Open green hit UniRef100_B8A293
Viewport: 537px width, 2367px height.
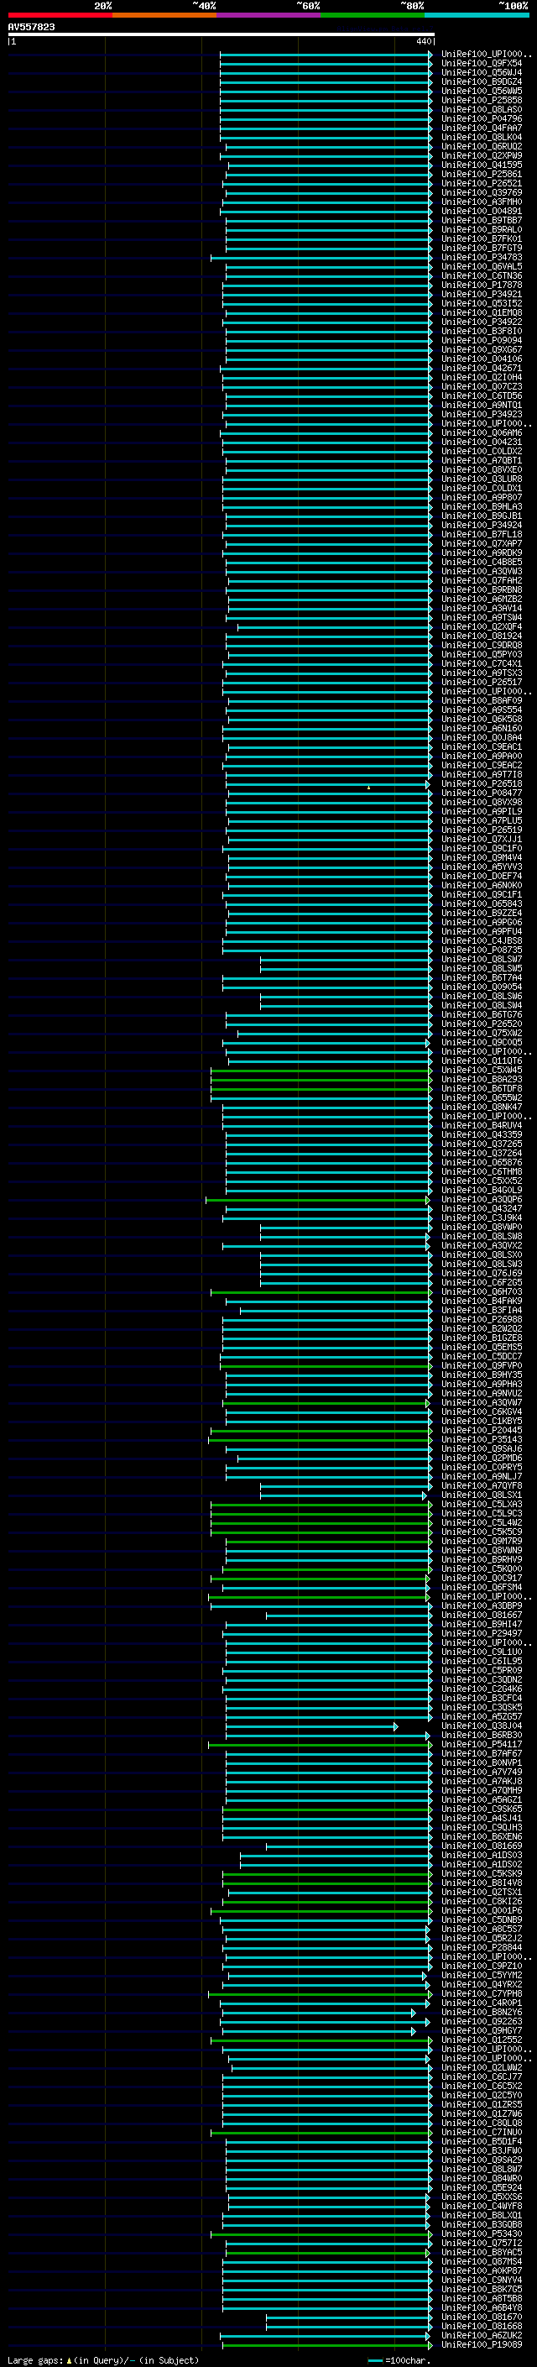coord(482,1079)
